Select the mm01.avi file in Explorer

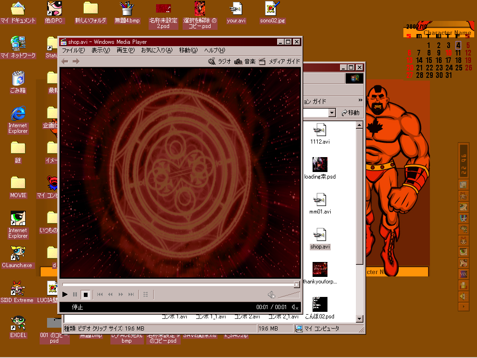click(x=320, y=204)
